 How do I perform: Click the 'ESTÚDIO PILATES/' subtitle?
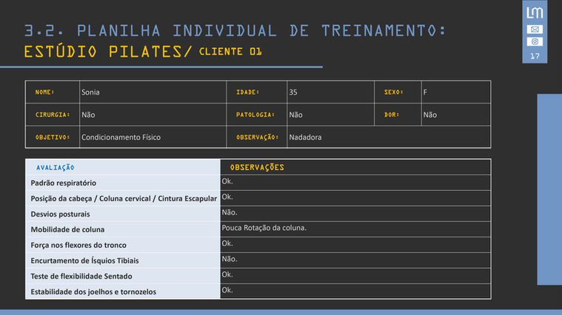(x=108, y=52)
